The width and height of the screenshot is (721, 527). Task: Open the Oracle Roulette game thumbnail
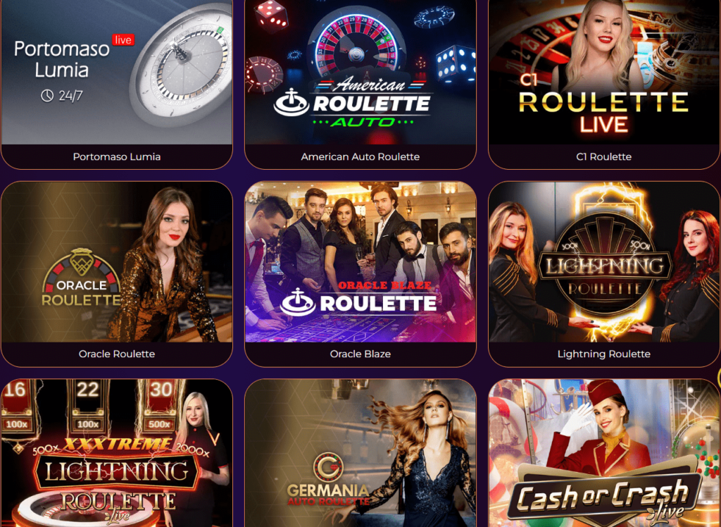pos(117,262)
